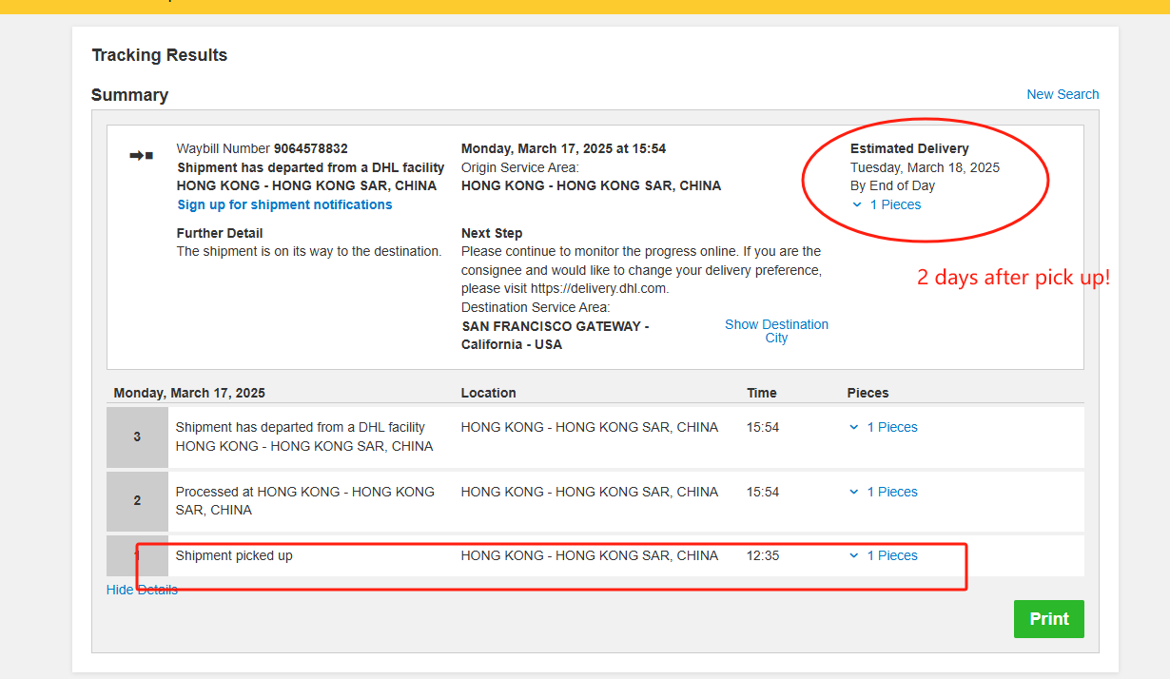1170x679 pixels.
Task: Click the Location column header
Action: (488, 393)
